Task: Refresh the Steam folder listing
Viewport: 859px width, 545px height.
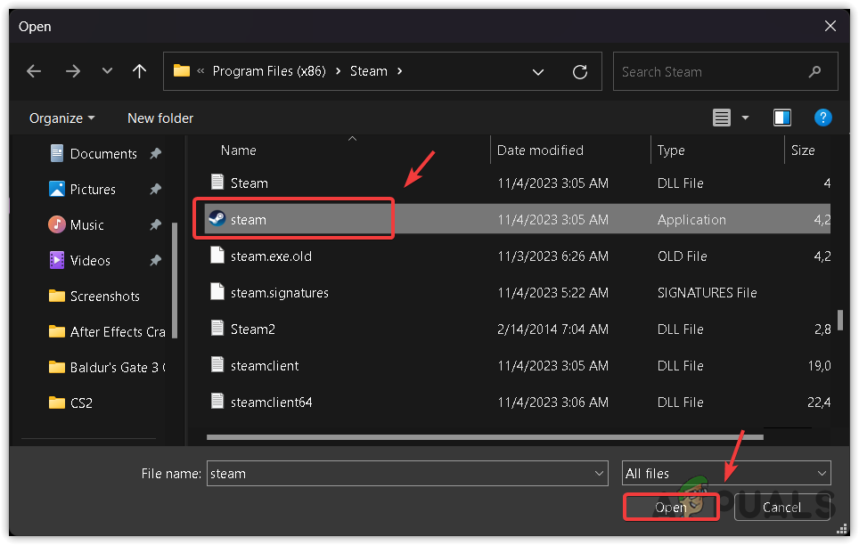Action: pos(580,71)
